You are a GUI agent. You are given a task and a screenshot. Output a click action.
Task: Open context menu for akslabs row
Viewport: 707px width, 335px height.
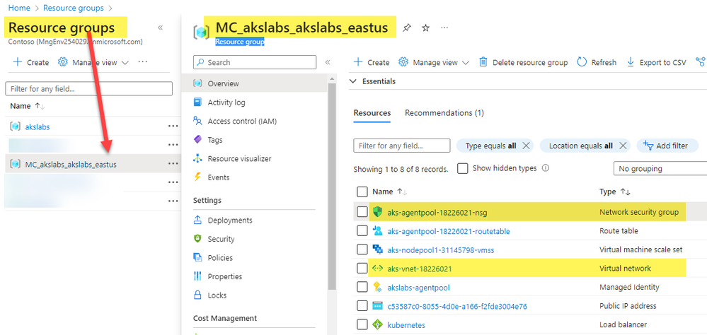173,127
